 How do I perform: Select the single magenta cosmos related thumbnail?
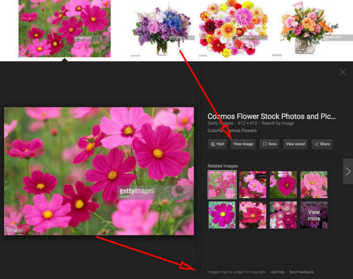(x=222, y=215)
